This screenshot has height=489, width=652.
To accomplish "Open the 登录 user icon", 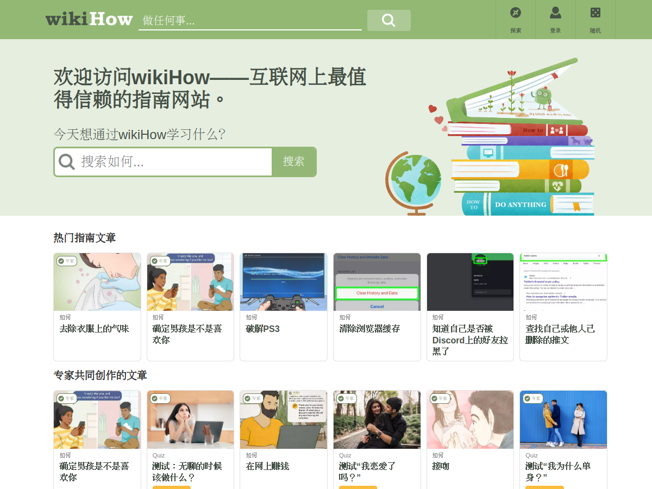I will (x=555, y=12).
